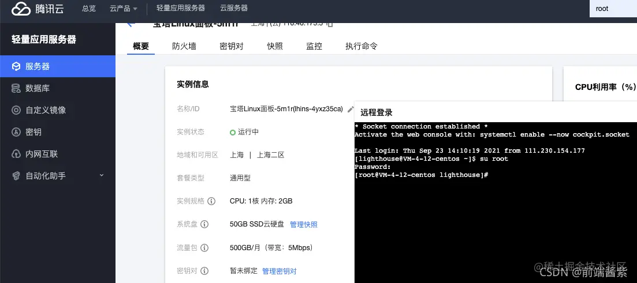Open the 服务器 sidebar icon

click(16, 66)
